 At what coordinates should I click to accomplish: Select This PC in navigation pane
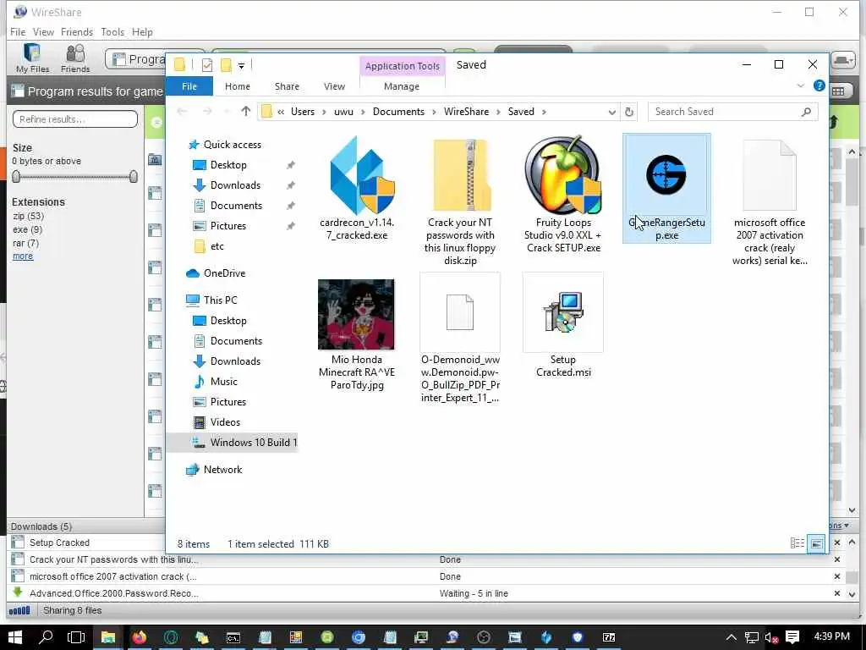point(220,300)
